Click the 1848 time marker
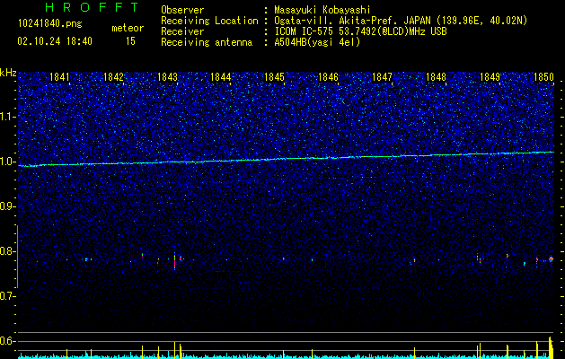This screenshot has height=359, width=565. click(436, 77)
